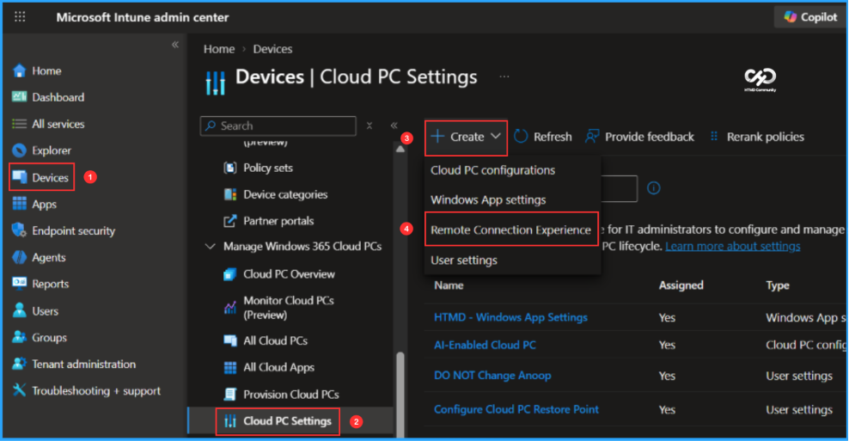The image size is (849, 441).
Task: Collapse the left navigation with double-chevron
Action: tap(175, 45)
